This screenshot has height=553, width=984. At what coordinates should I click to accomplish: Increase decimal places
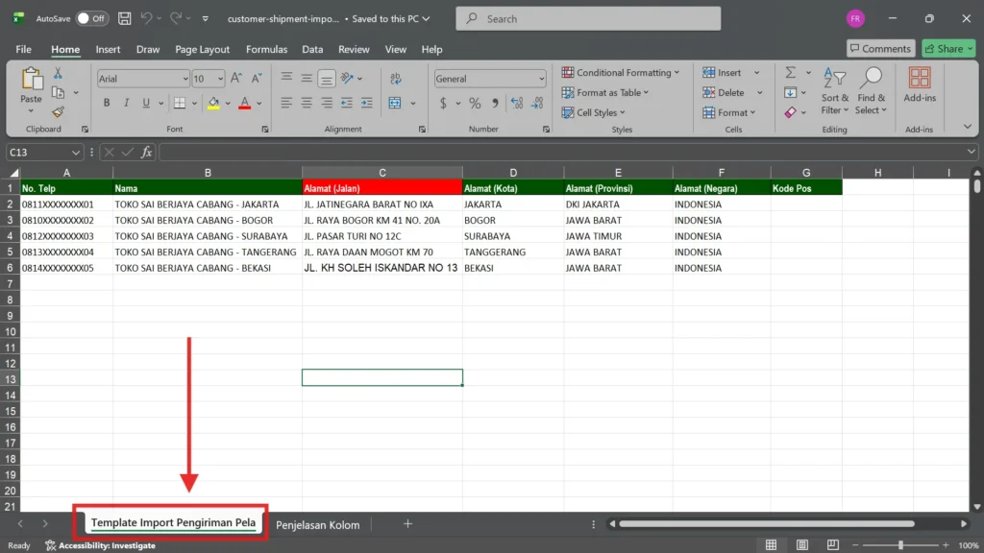coord(516,104)
